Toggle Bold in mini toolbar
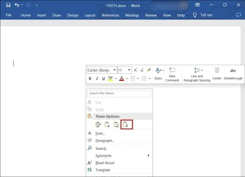This screenshot has height=177, width=245. (x=90, y=78)
